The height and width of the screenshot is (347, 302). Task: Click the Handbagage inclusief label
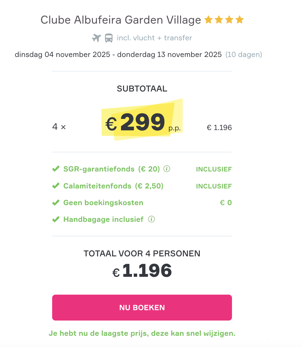(103, 220)
